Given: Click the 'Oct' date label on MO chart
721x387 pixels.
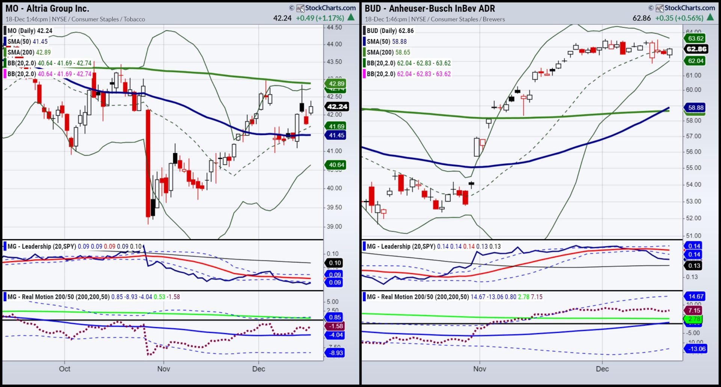Looking at the screenshot, I should [65, 369].
